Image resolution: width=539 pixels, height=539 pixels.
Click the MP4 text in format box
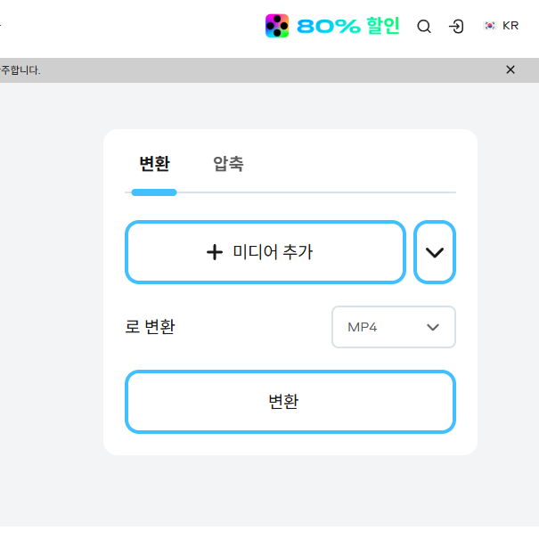363,327
